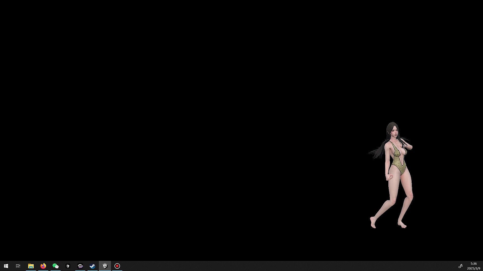Open the robot-face app on the taskbar
Screen dimensions: 483x271
[x=80, y=266]
